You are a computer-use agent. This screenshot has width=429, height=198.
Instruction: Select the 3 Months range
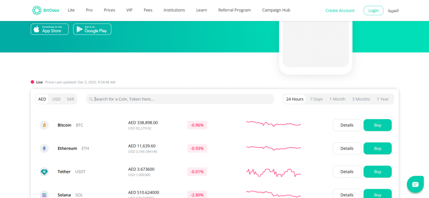tap(361, 99)
